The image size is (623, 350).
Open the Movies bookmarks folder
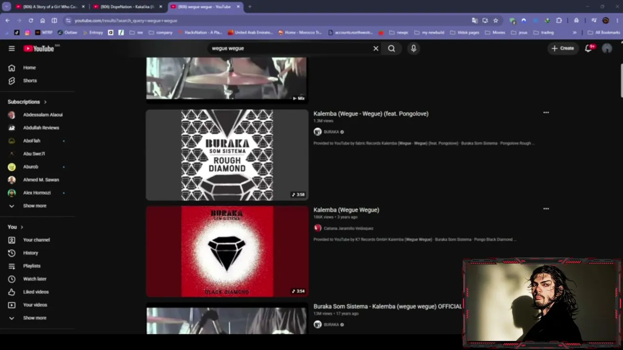pyautogui.click(x=495, y=33)
